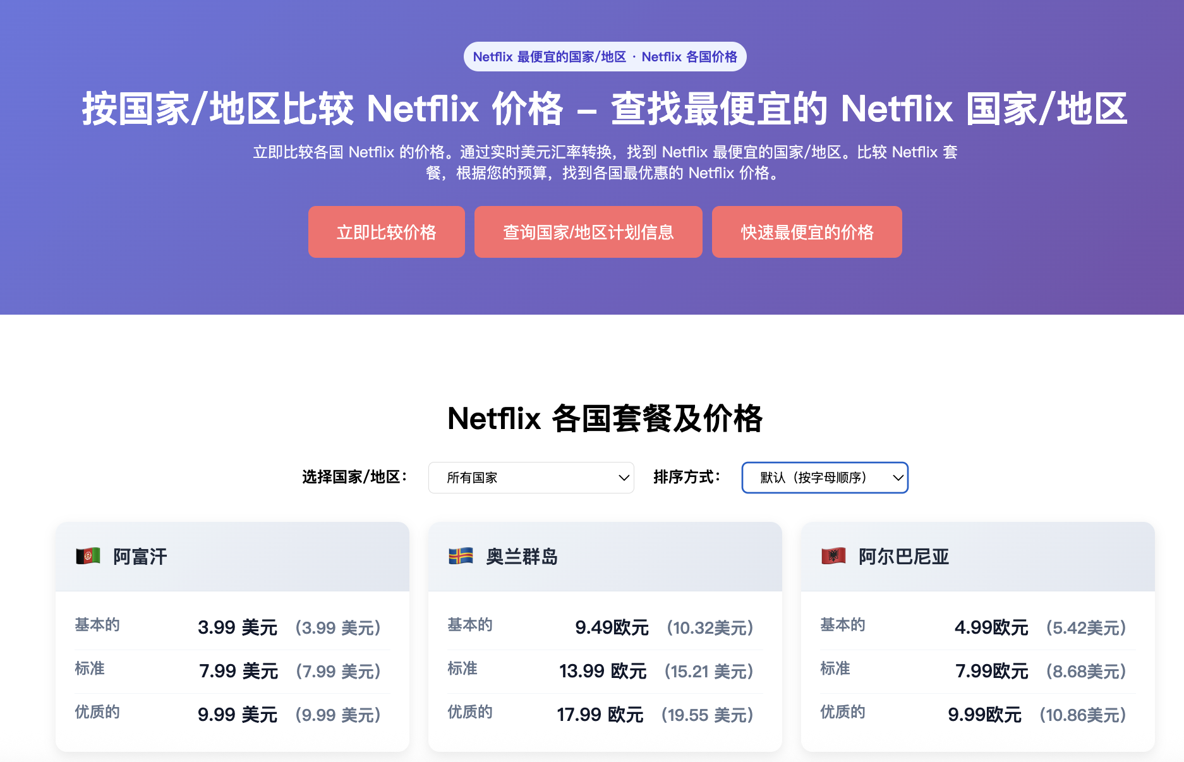This screenshot has width=1184, height=762.
Task: Change sorting from alphabetical order
Action: click(825, 478)
